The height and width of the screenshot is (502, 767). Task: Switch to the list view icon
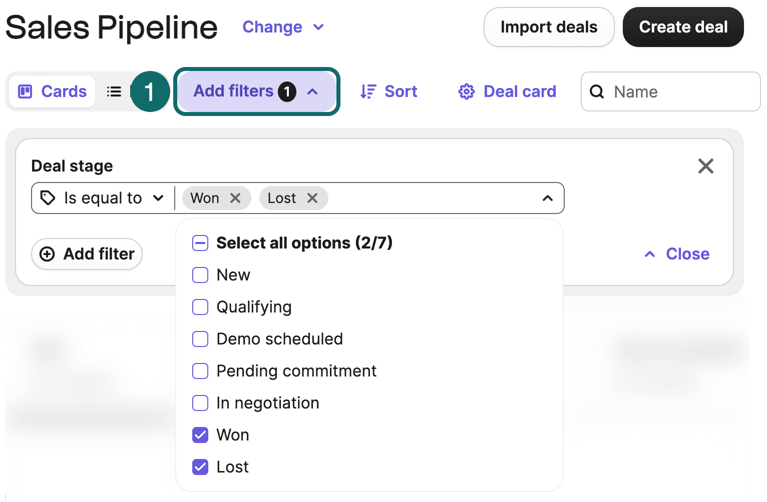114,91
